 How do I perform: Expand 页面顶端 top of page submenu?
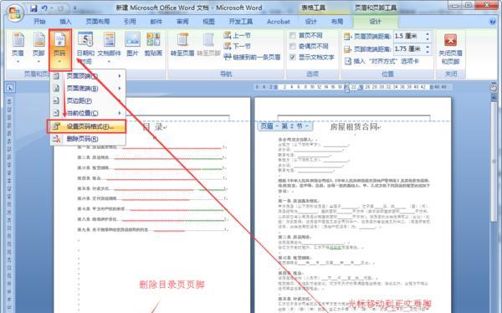(87, 76)
